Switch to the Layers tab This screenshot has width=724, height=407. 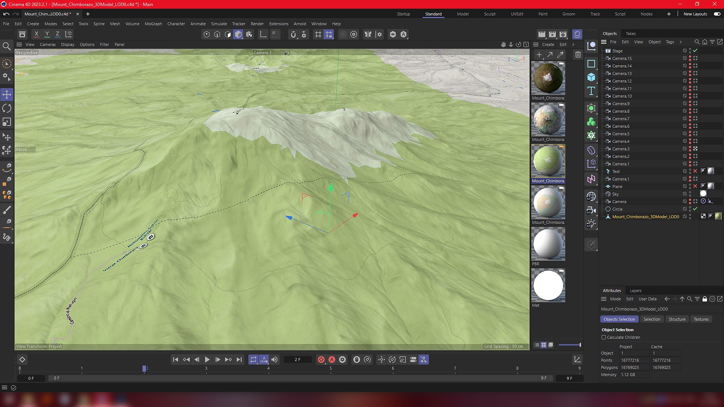pos(636,291)
